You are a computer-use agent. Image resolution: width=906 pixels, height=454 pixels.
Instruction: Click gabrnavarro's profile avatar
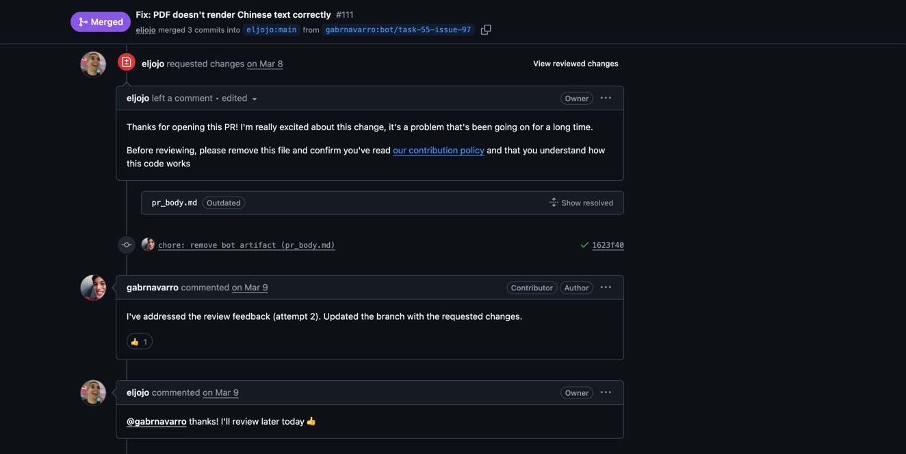click(93, 288)
